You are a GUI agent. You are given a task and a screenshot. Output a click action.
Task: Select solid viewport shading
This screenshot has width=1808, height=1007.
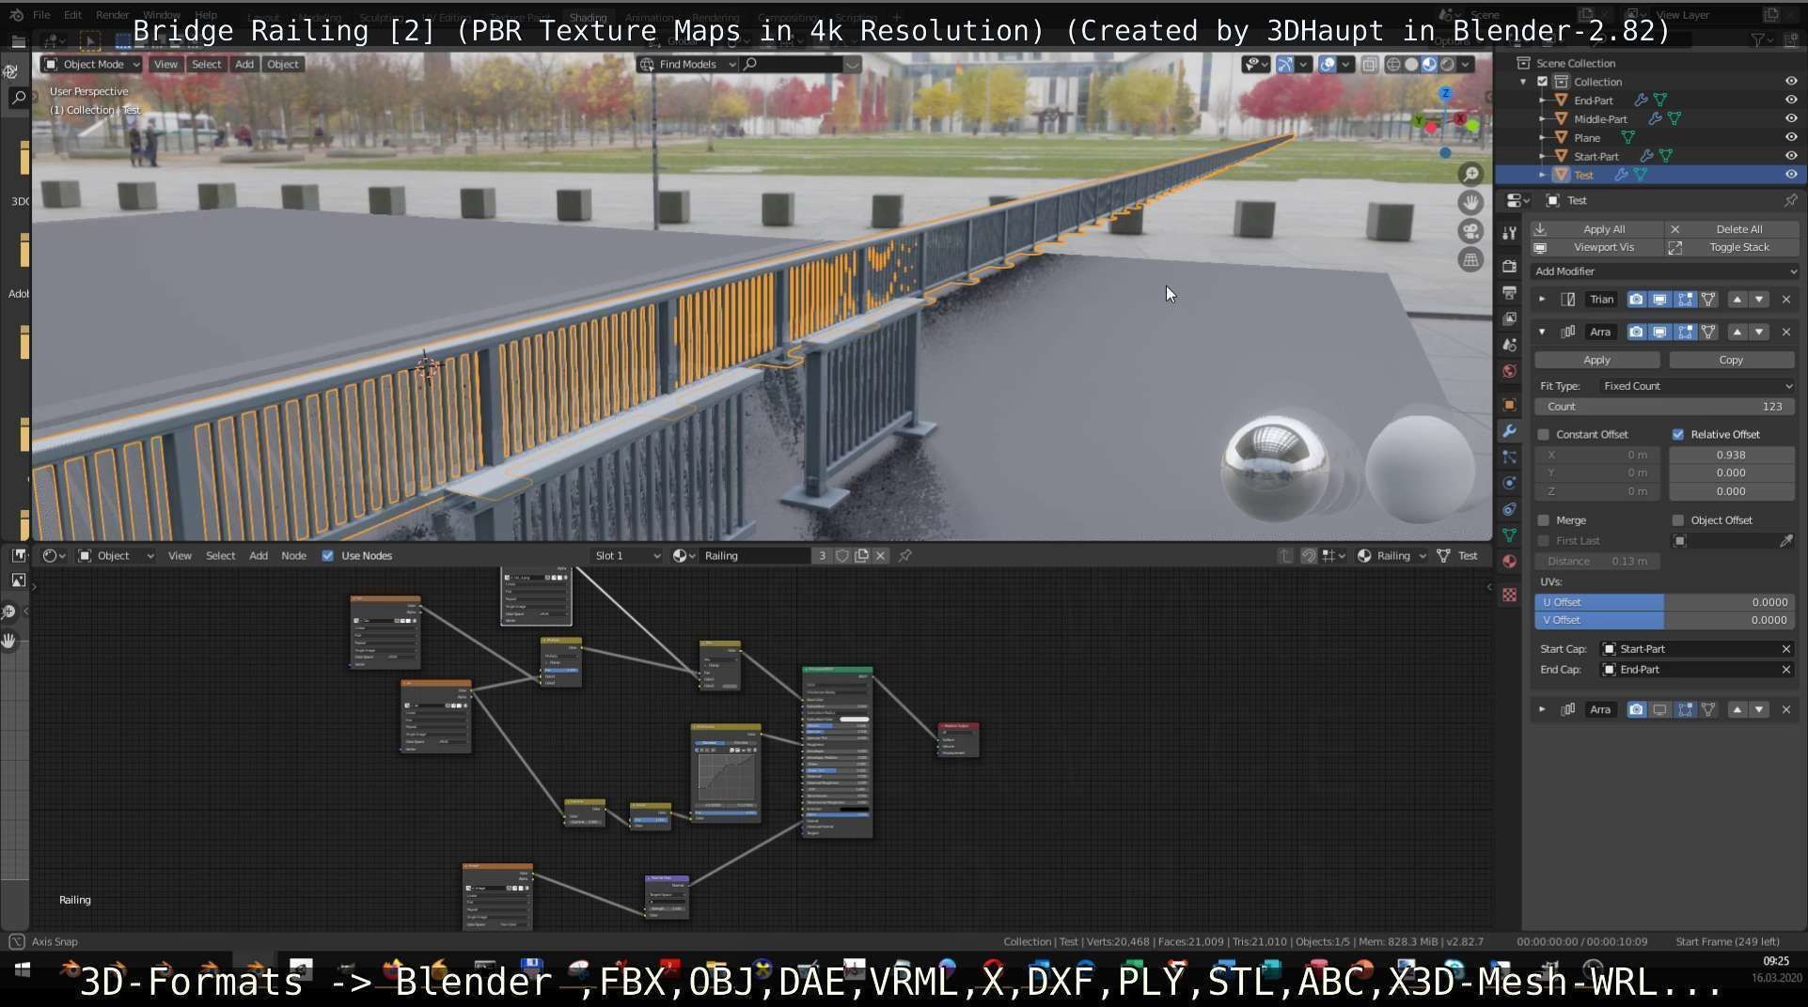[x=1411, y=64]
